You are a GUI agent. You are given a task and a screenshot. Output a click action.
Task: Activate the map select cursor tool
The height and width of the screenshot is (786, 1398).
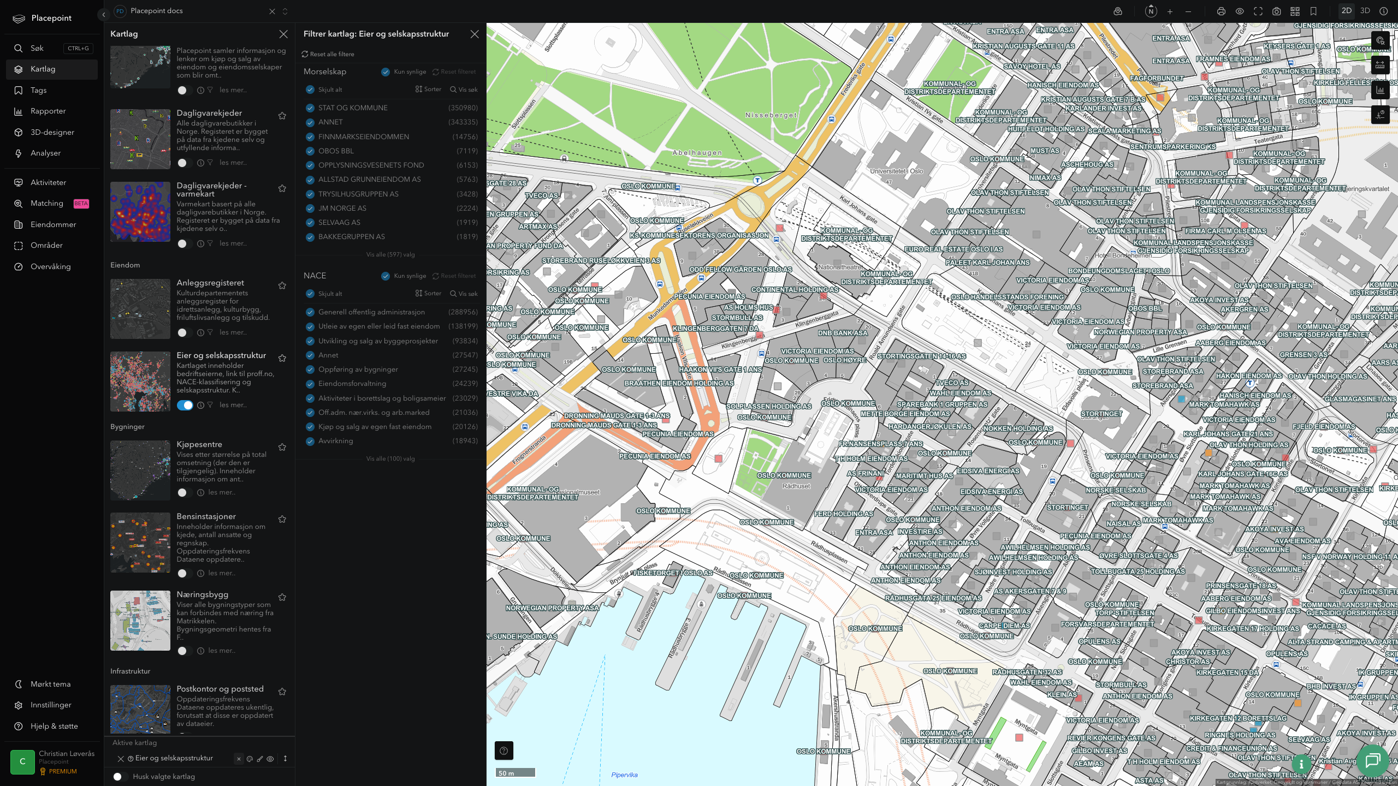tap(1380, 40)
